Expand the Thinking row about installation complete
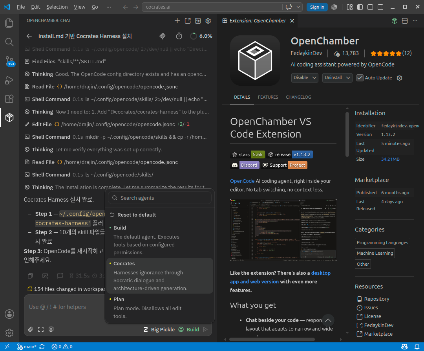The width and height of the screenshot is (424, 351). [x=116, y=187]
